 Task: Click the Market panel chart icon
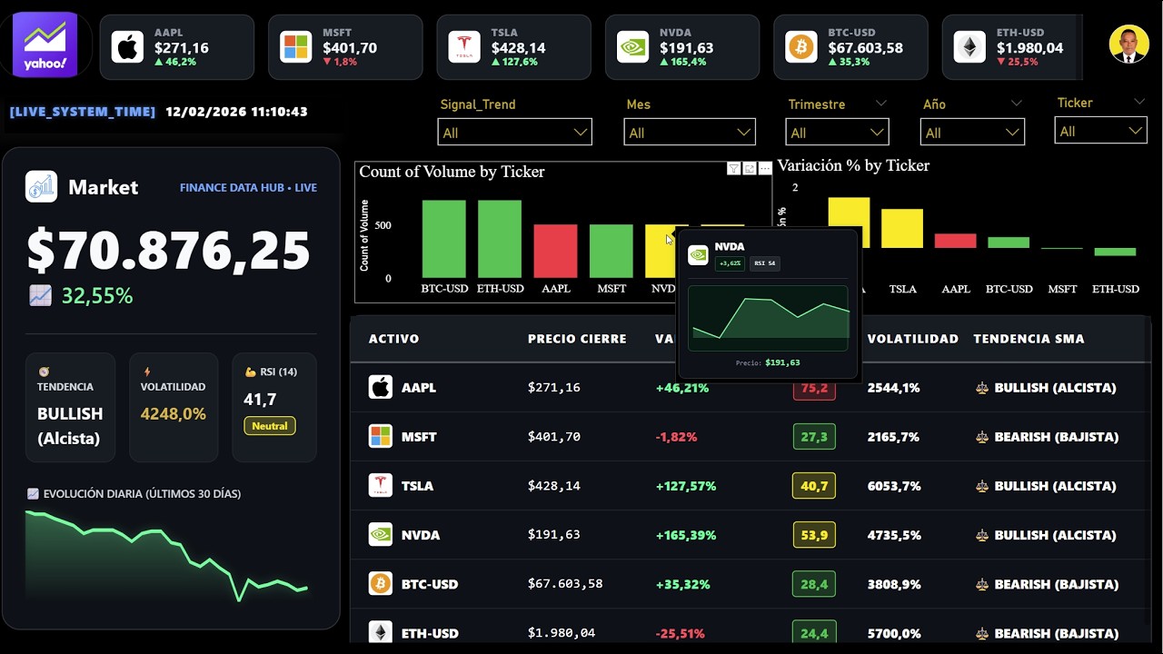pos(41,187)
